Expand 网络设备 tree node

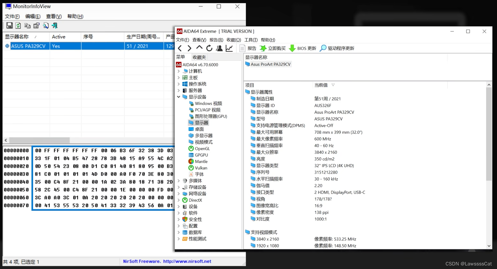pyautogui.click(x=179, y=194)
